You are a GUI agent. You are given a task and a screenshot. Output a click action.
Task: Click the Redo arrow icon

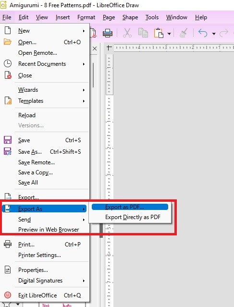click(224, 33)
